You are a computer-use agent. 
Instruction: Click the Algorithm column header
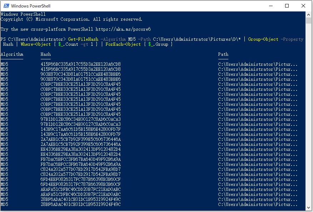[x=12, y=54]
